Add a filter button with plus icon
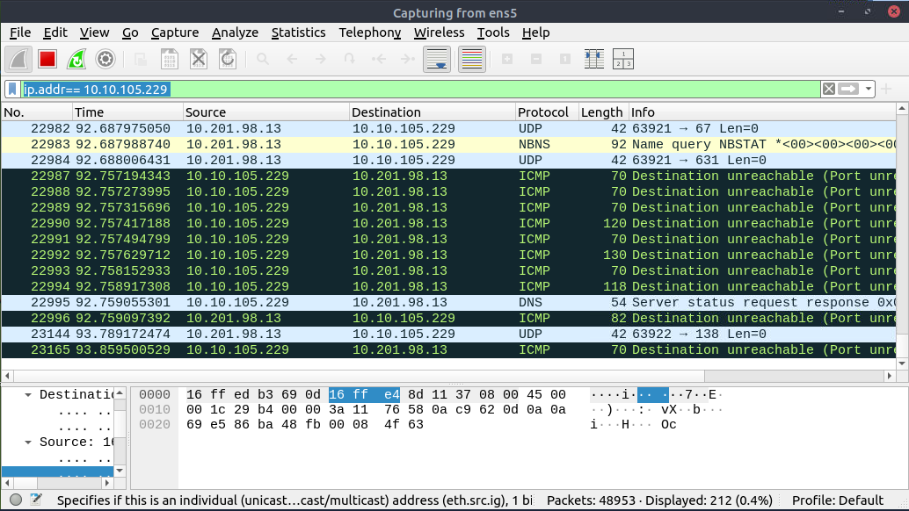 886,90
